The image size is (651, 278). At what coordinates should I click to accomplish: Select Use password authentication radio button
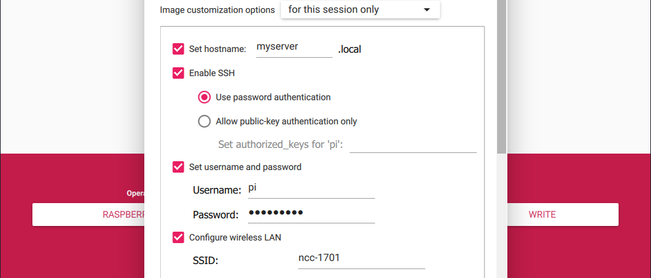coord(204,97)
